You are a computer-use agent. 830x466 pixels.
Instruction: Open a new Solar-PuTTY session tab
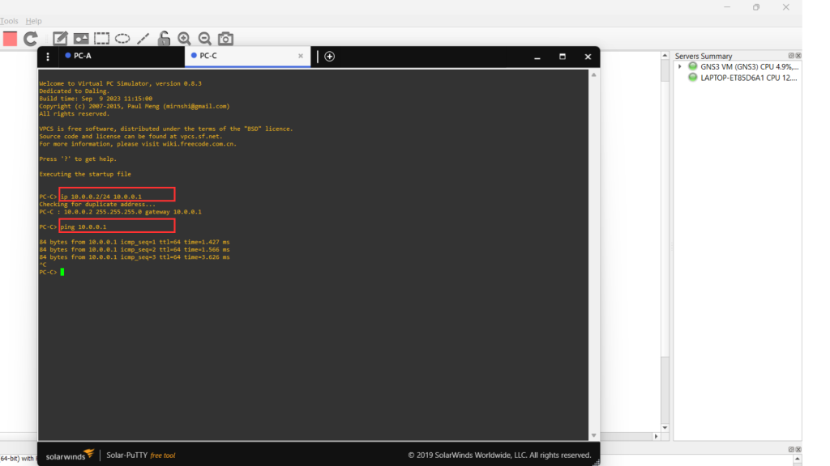pyautogui.click(x=330, y=57)
